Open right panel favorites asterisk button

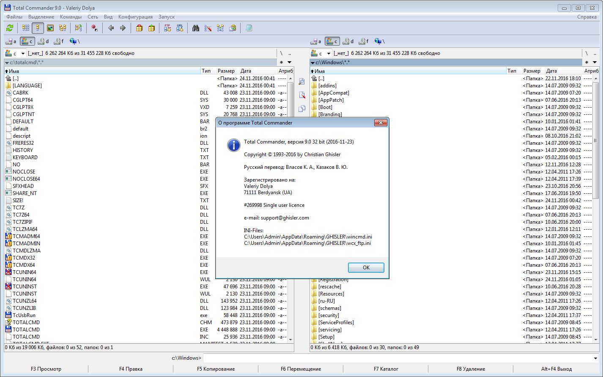pyautogui.click(x=587, y=62)
